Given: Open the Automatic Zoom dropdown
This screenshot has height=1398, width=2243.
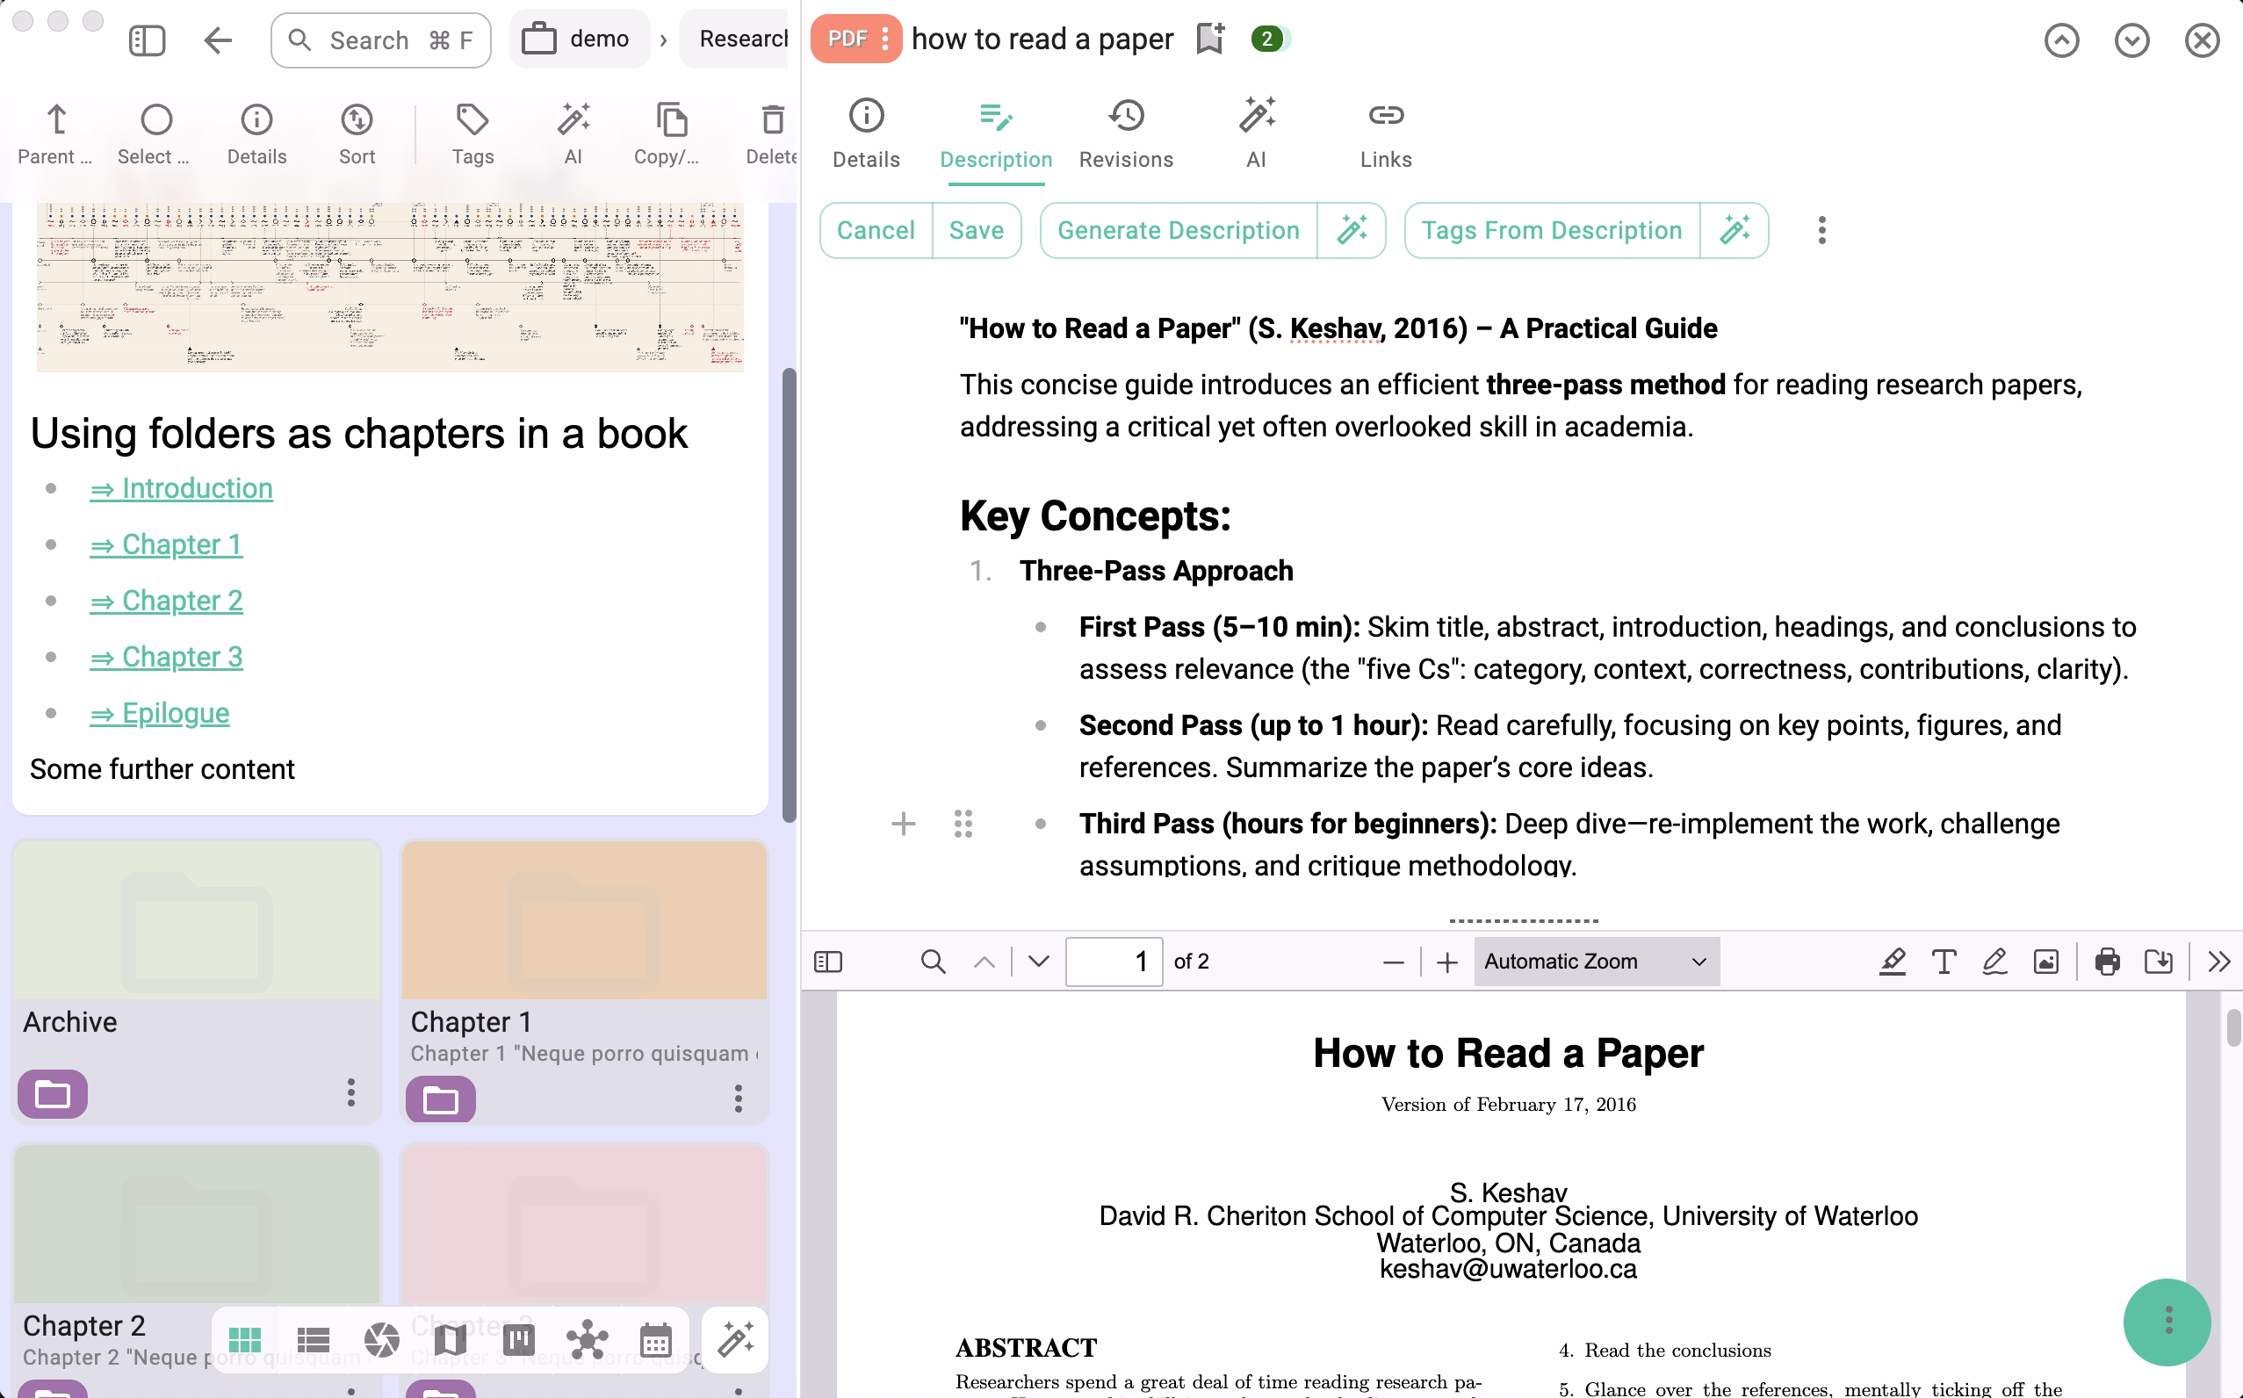Looking at the screenshot, I should tap(1595, 962).
